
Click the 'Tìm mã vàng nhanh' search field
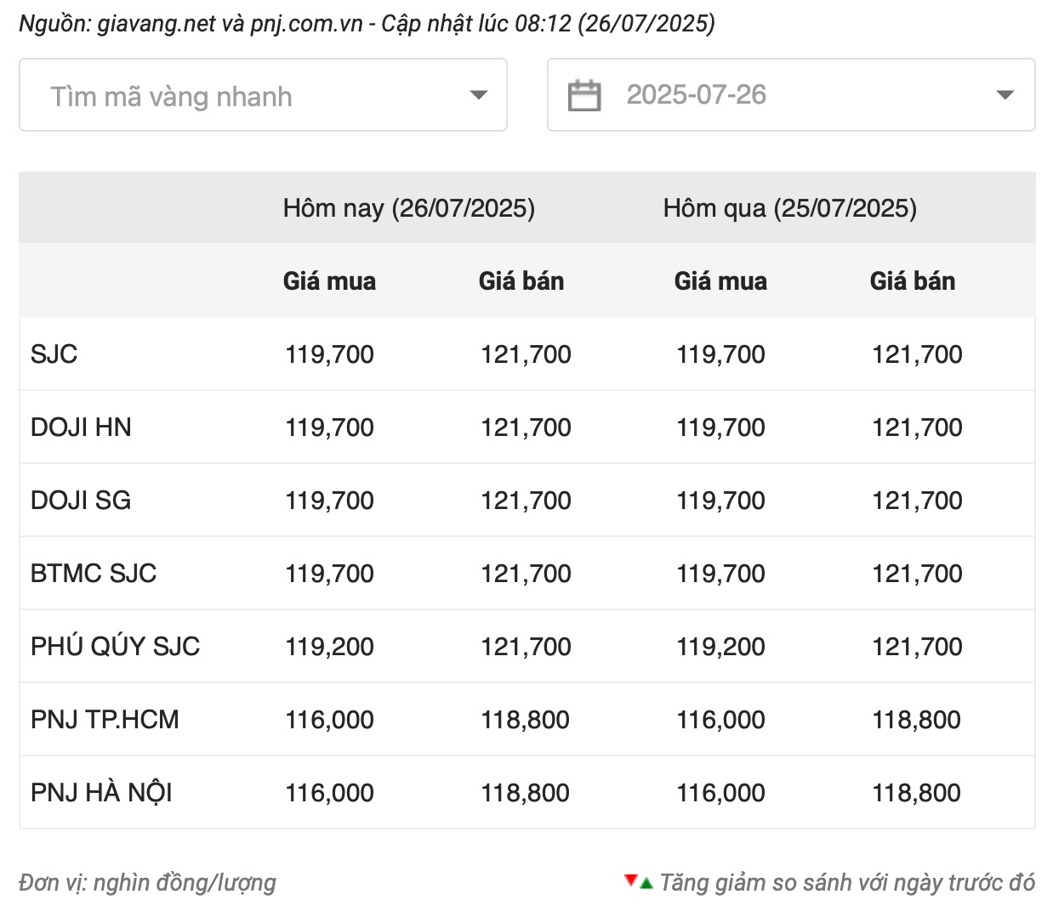(x=247, y=96)
